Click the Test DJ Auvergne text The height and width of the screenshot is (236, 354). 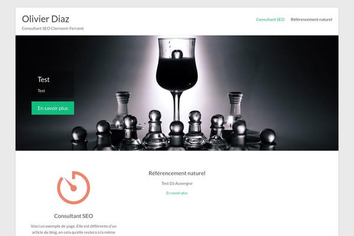(x=177, y=183)
